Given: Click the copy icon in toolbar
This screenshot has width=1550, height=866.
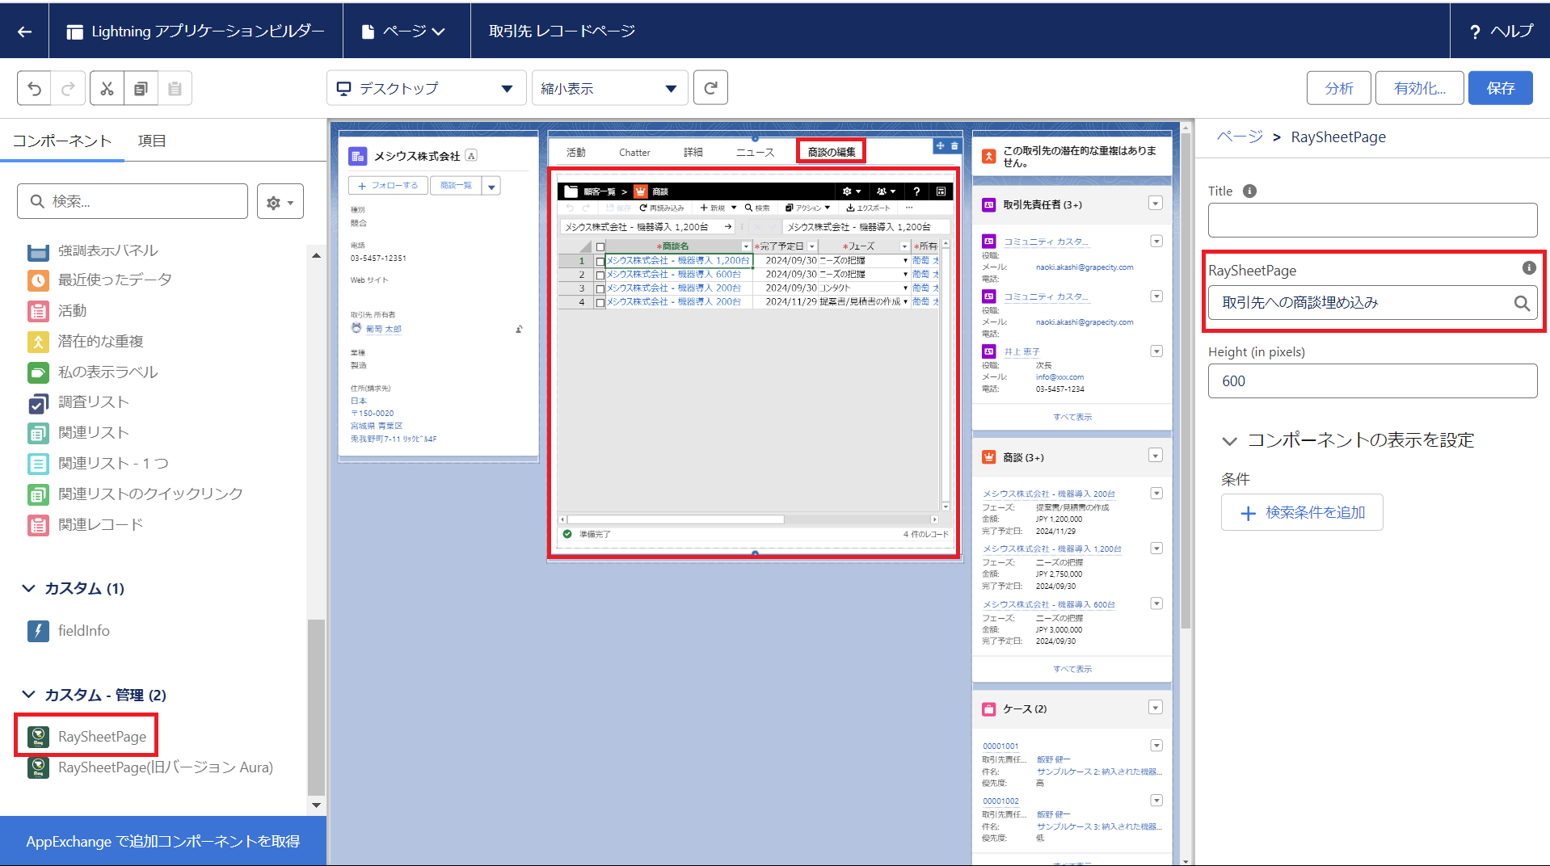Looking at the screenshot, I should point(141,88).
